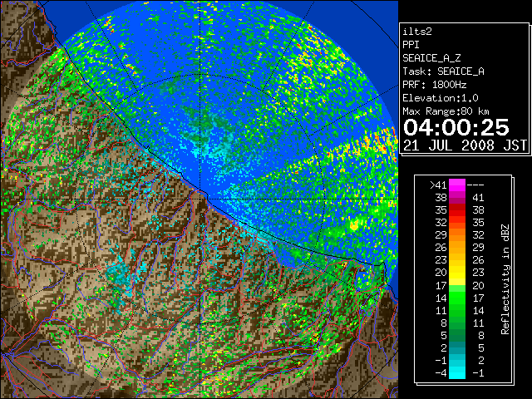Click the cyan echo cluster over the inland terrain
Screen dimensions: 532x399
pos(121,275)
